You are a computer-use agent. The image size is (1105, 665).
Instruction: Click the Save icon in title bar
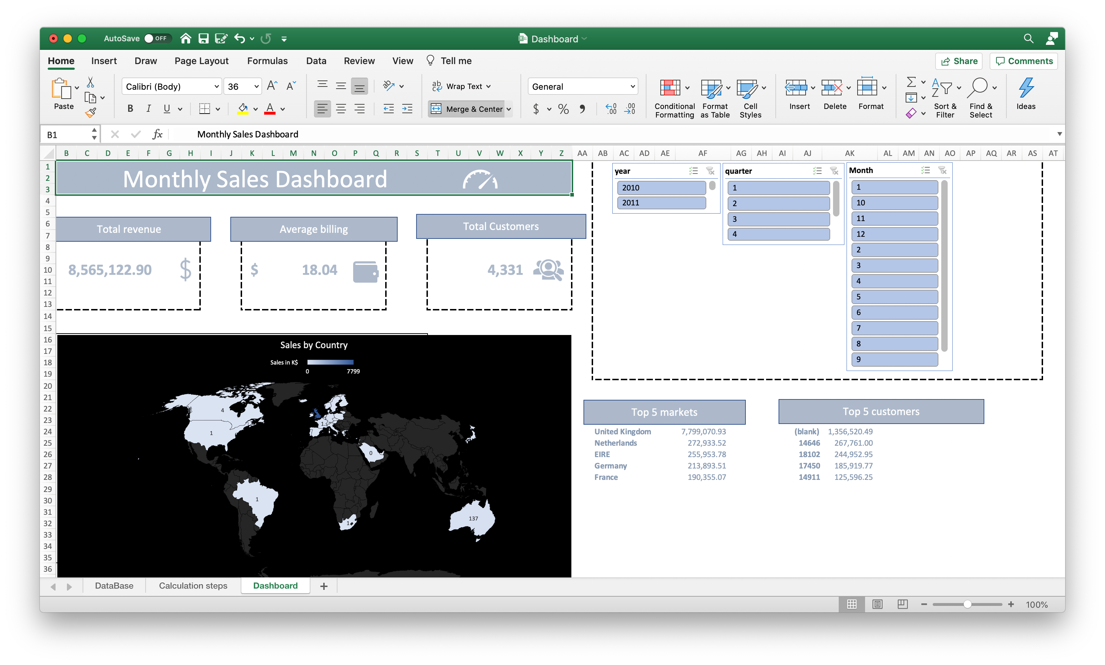[x=203, y=38]
